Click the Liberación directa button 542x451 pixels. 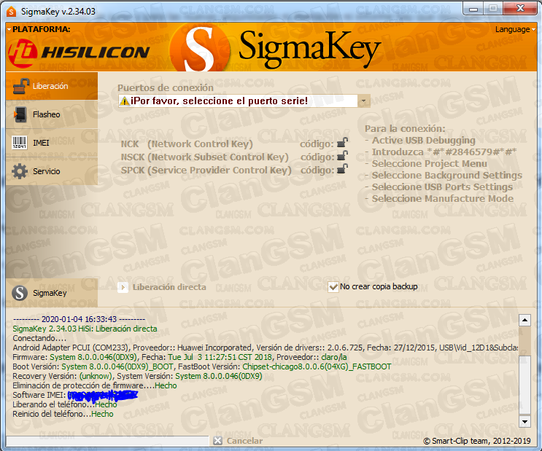click(x=162, y=287)
